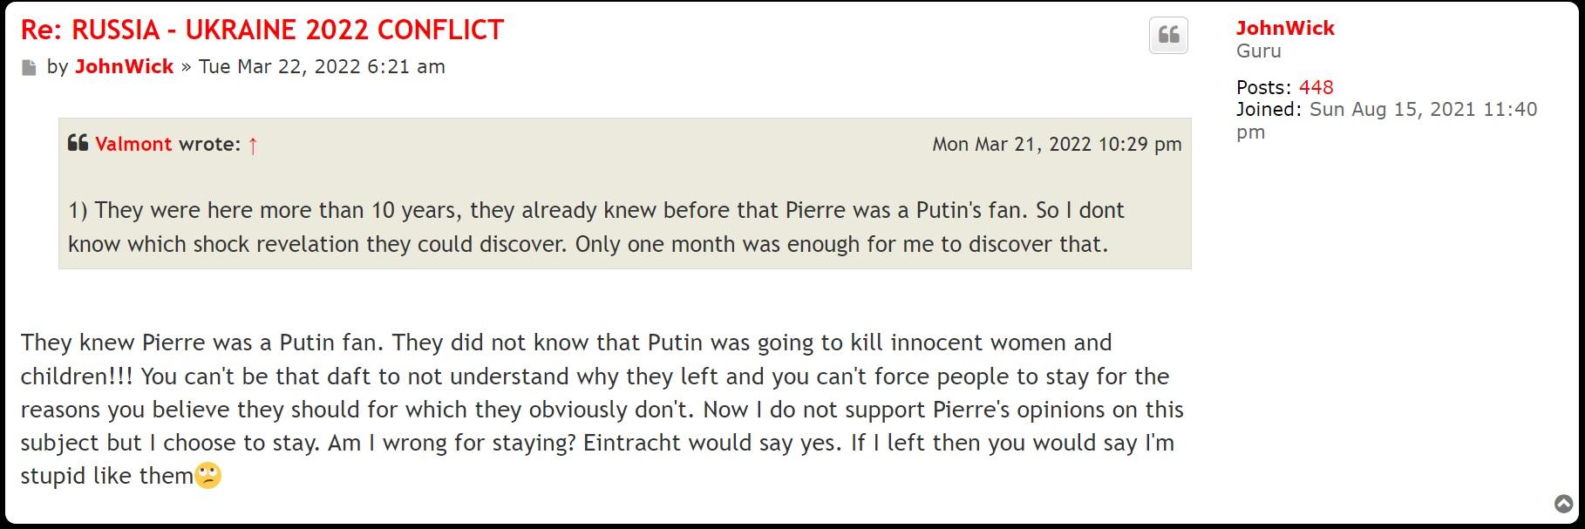Image resolution: width=1585 pixels, height=529 pixels.
Task: Jump to top using the arrow icon
Action: pyautogui.click(x=1564, y=504)
